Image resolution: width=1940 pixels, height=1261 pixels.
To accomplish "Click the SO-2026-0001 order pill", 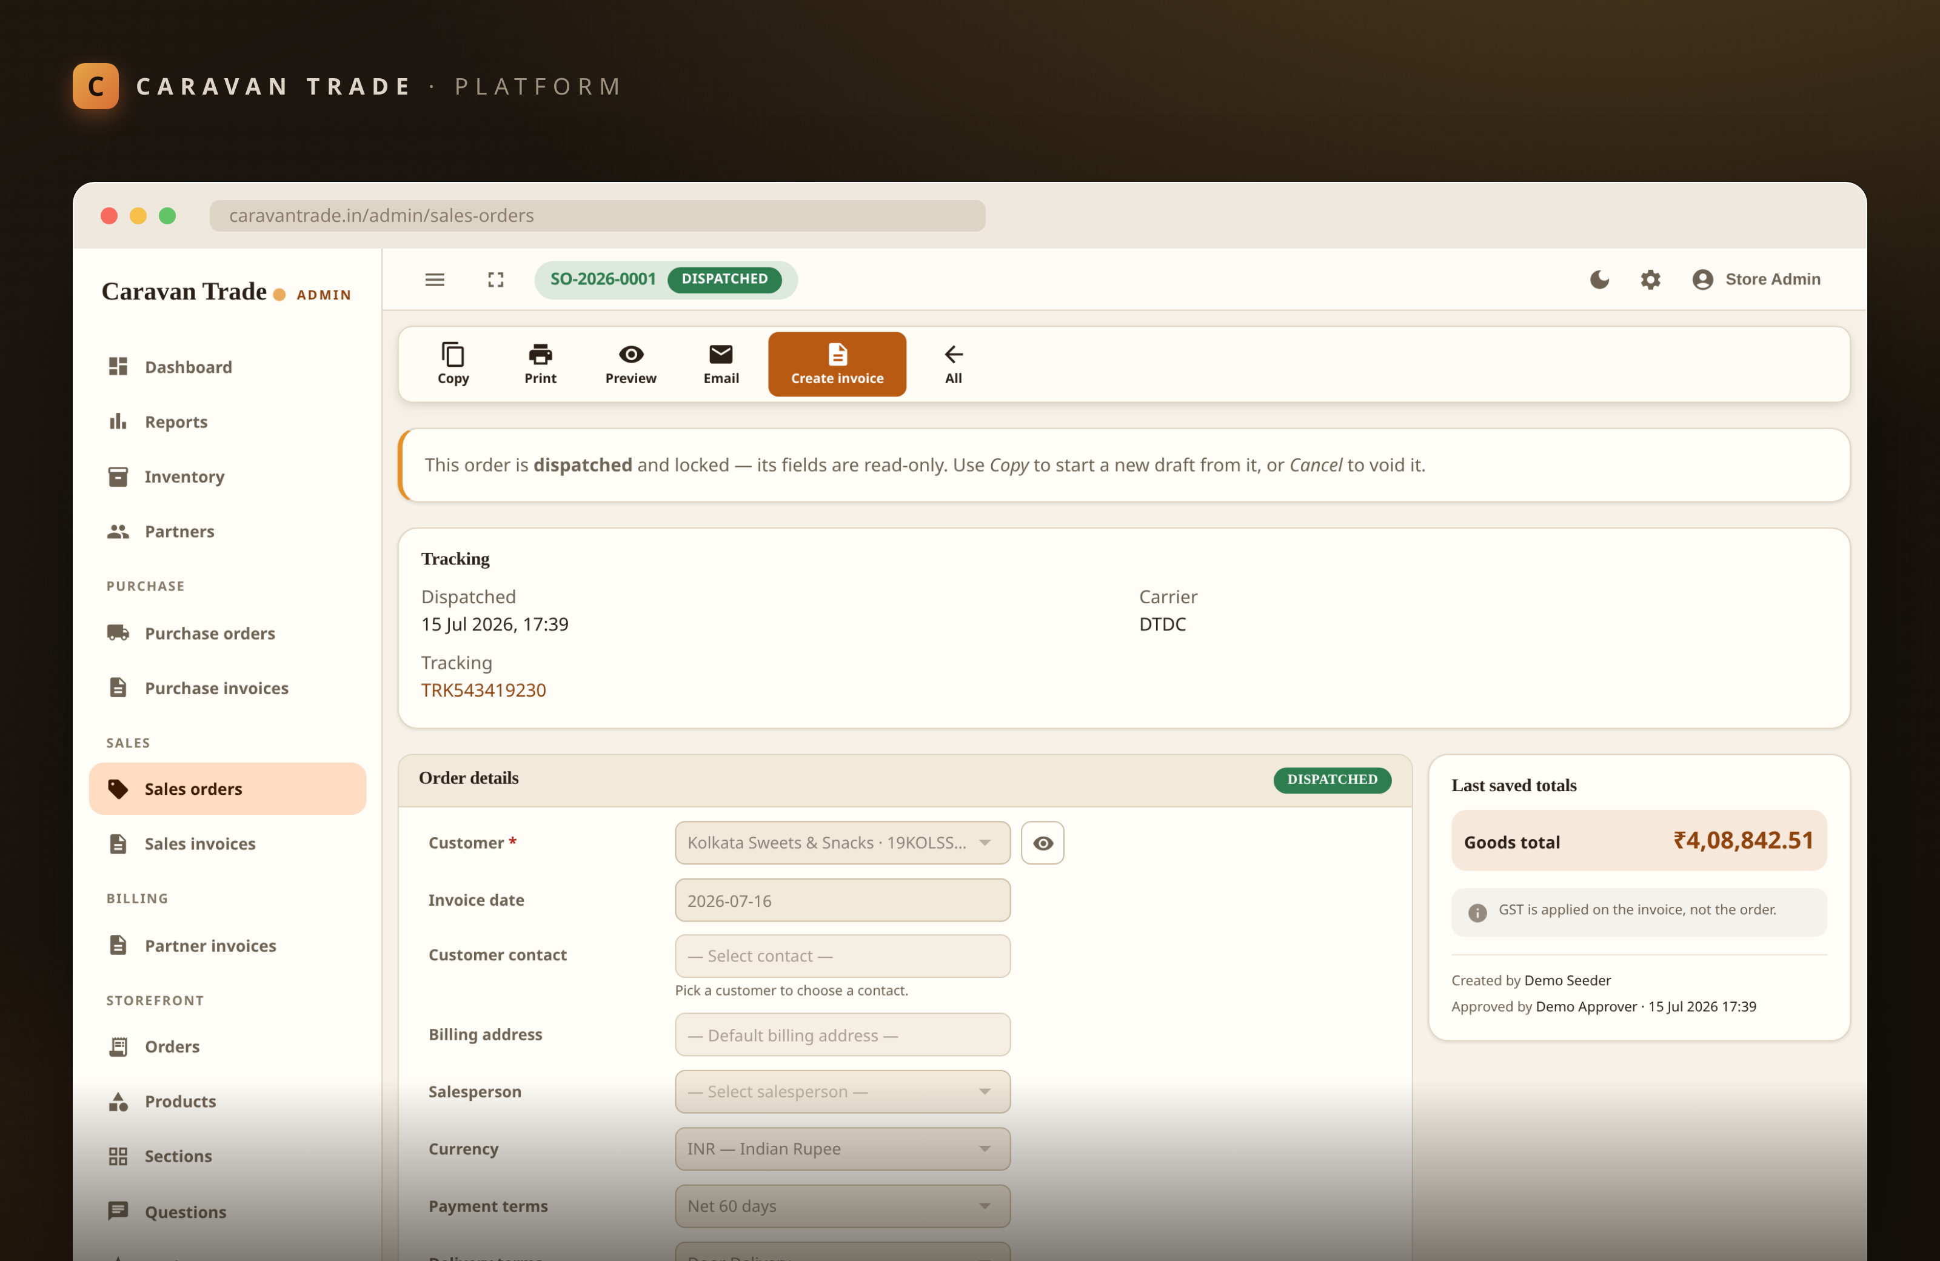I will tap(665, 279).
